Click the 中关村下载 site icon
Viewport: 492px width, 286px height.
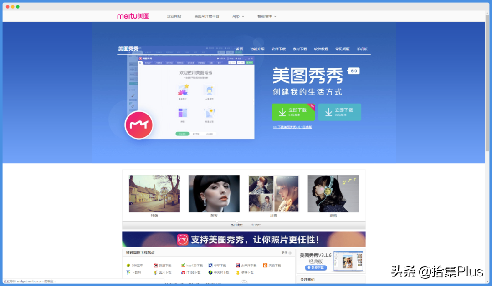tap(210, 273)
